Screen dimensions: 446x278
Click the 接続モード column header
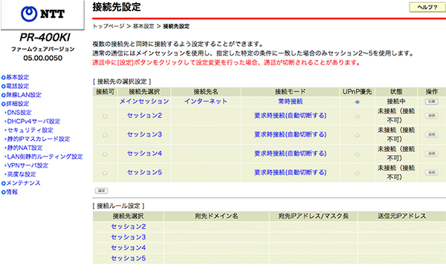(x=290, y=92)
